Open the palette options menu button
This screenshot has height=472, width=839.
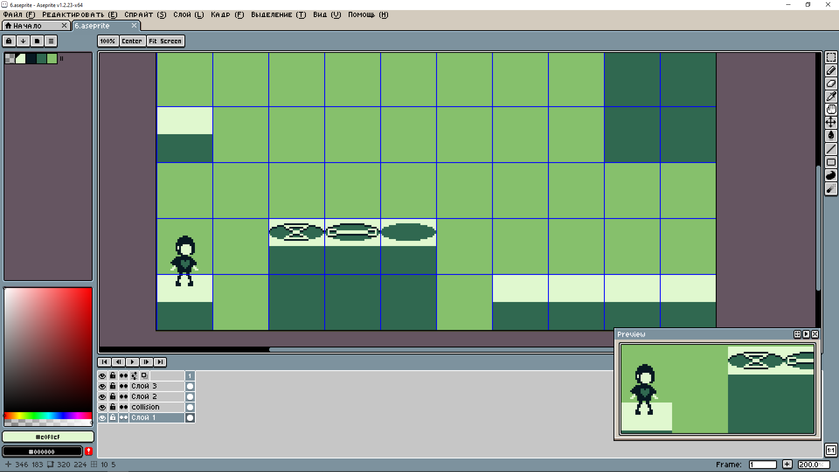51,41
